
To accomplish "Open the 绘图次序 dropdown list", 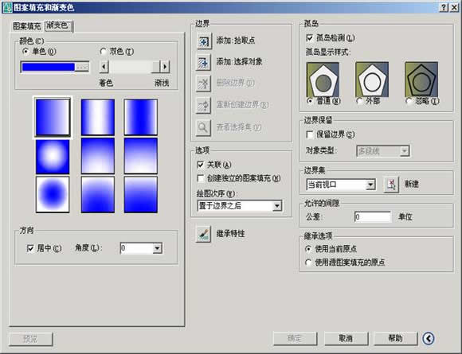I will click(239, 206).
